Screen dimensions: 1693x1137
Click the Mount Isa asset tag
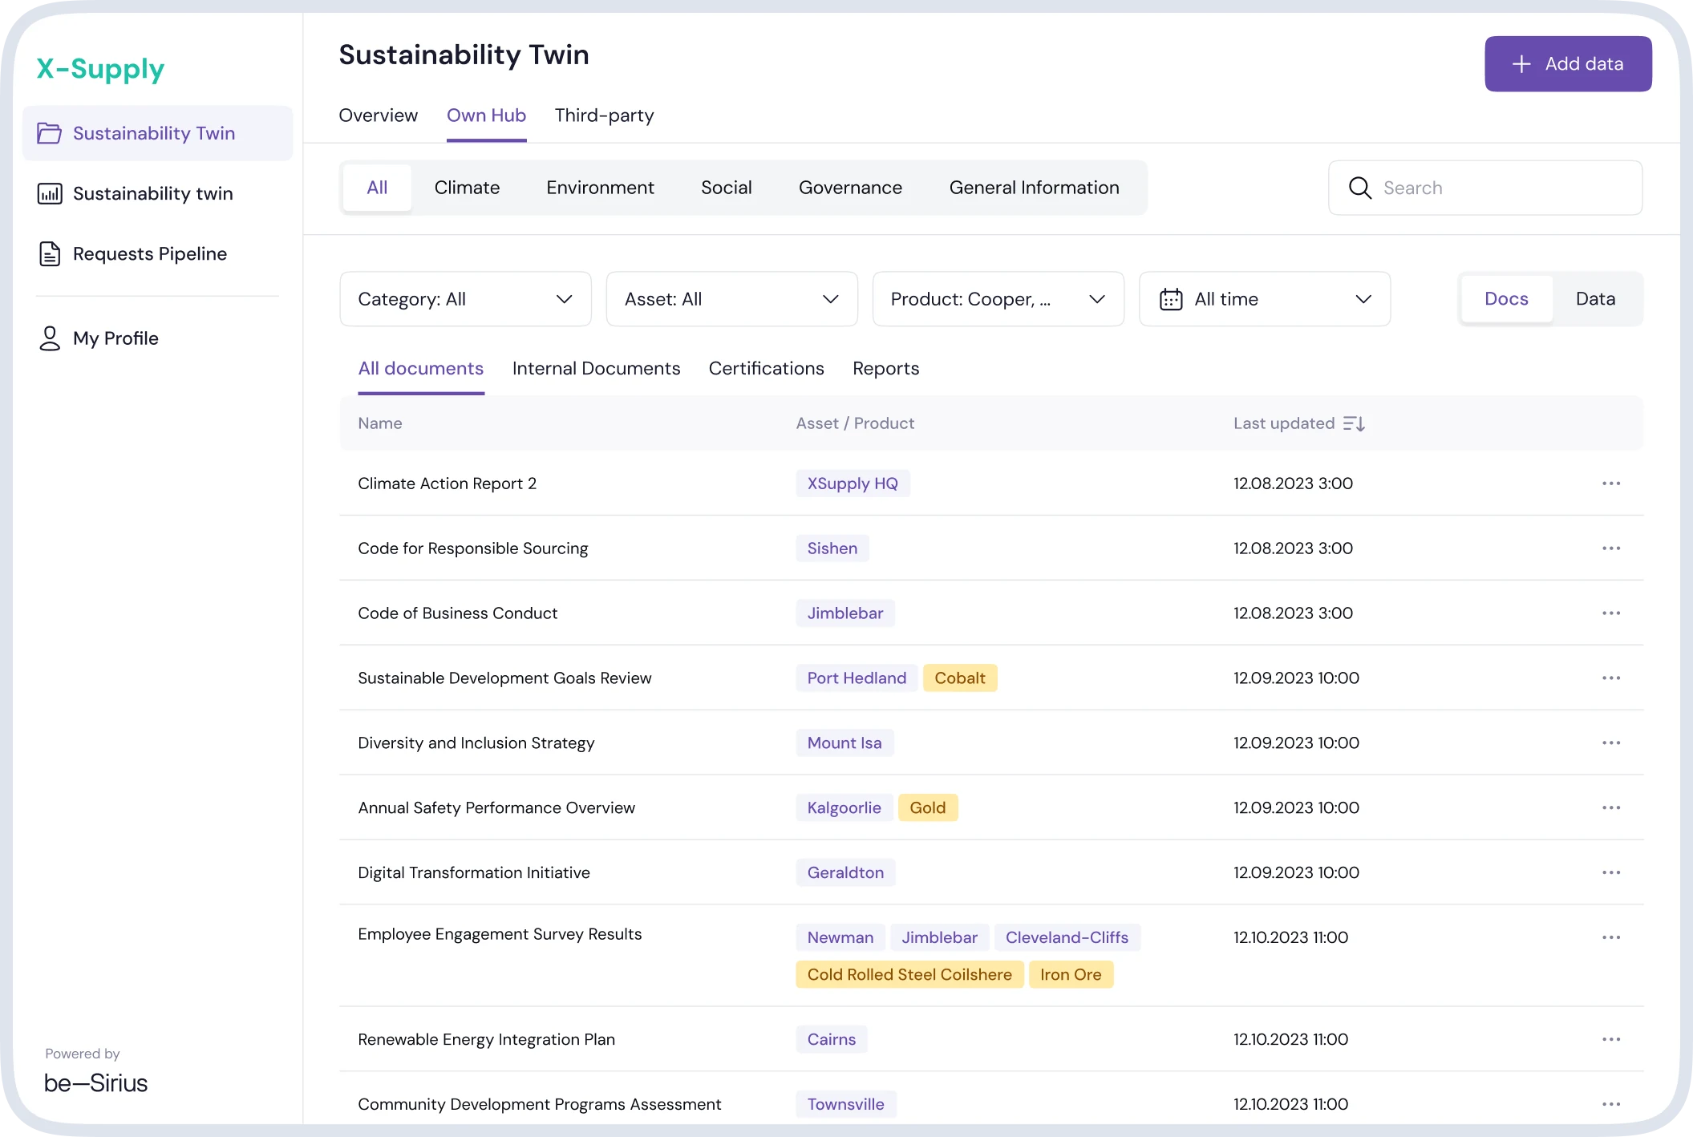(844, 743)
